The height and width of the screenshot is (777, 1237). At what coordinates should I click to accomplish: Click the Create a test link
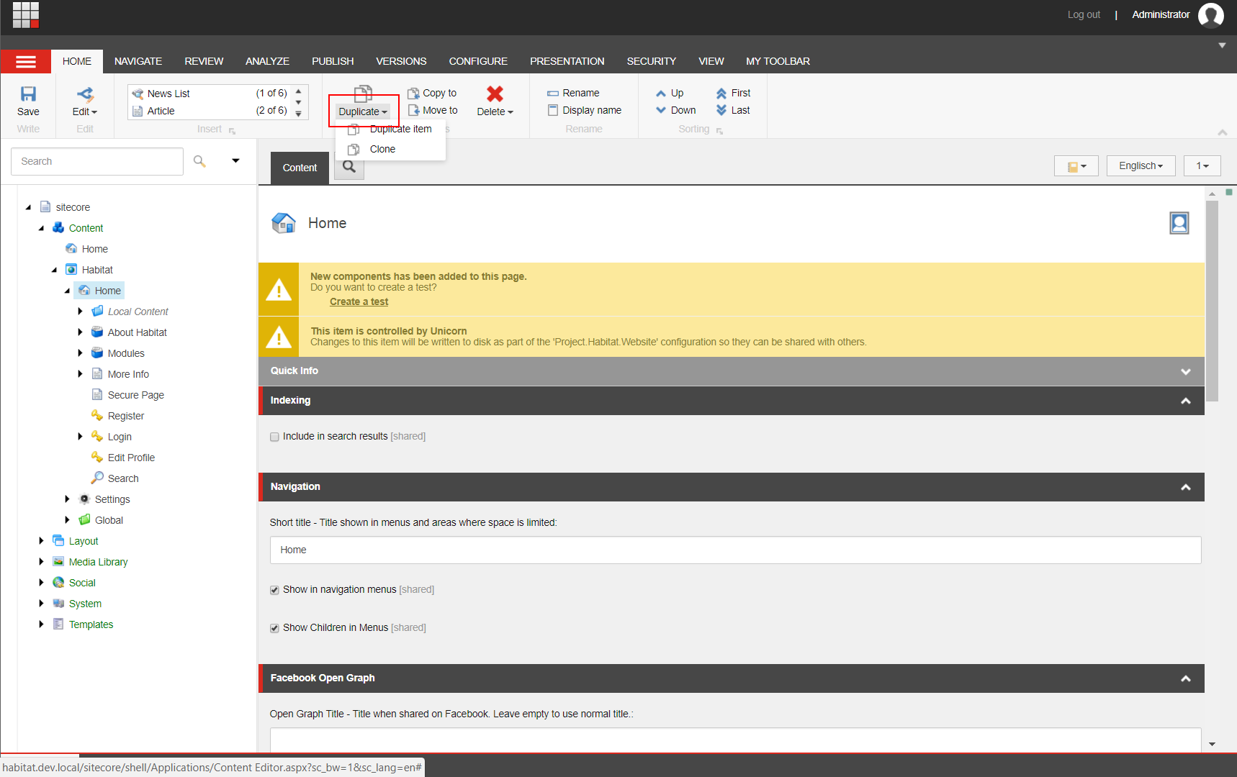coord(359,302)
